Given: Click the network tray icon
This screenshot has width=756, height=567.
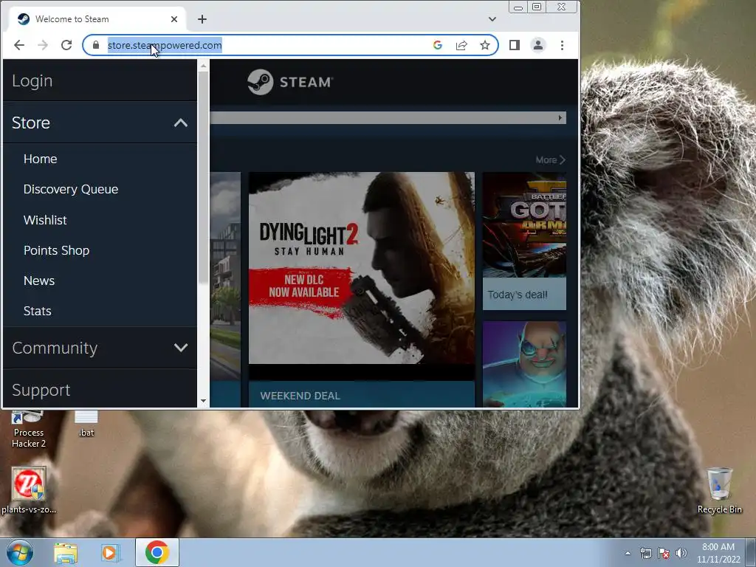Looking at the screenshot, I should point(645,553).
